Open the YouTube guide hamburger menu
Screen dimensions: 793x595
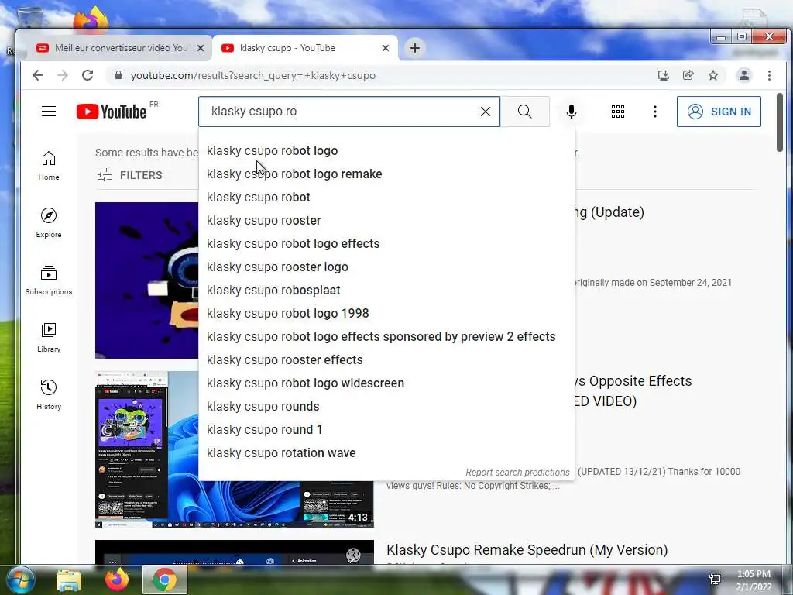pos(49,112)
